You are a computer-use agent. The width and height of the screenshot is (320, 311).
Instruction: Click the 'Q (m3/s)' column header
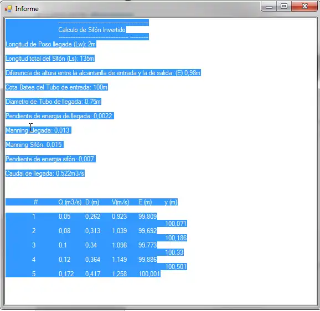click(x=70, y=202)
